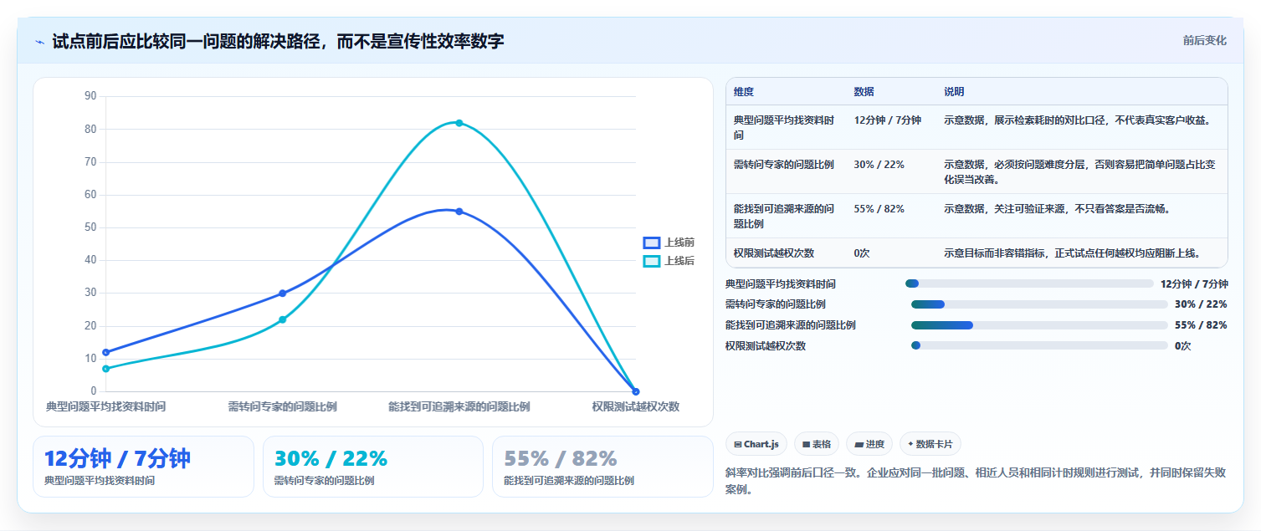Open the 55% / 82% data card
The width and height of the screenshot is (1261, 531).
(x=602, y=467)
